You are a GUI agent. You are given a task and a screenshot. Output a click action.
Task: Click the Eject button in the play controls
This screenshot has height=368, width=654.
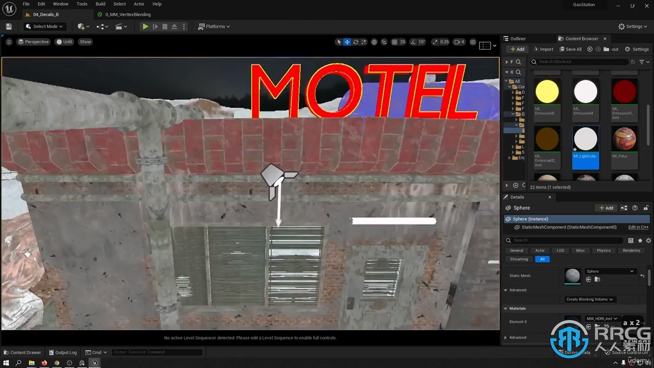[x=174, y=27]
